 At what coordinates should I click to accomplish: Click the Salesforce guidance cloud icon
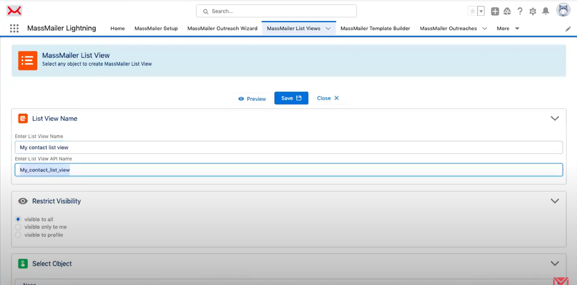point(507,11)
